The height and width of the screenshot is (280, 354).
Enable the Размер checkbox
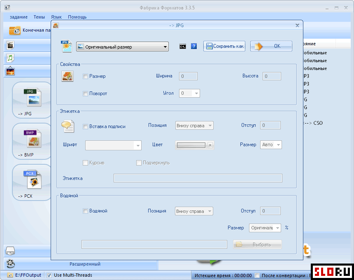pyautogui.click(x=85, y=76)
